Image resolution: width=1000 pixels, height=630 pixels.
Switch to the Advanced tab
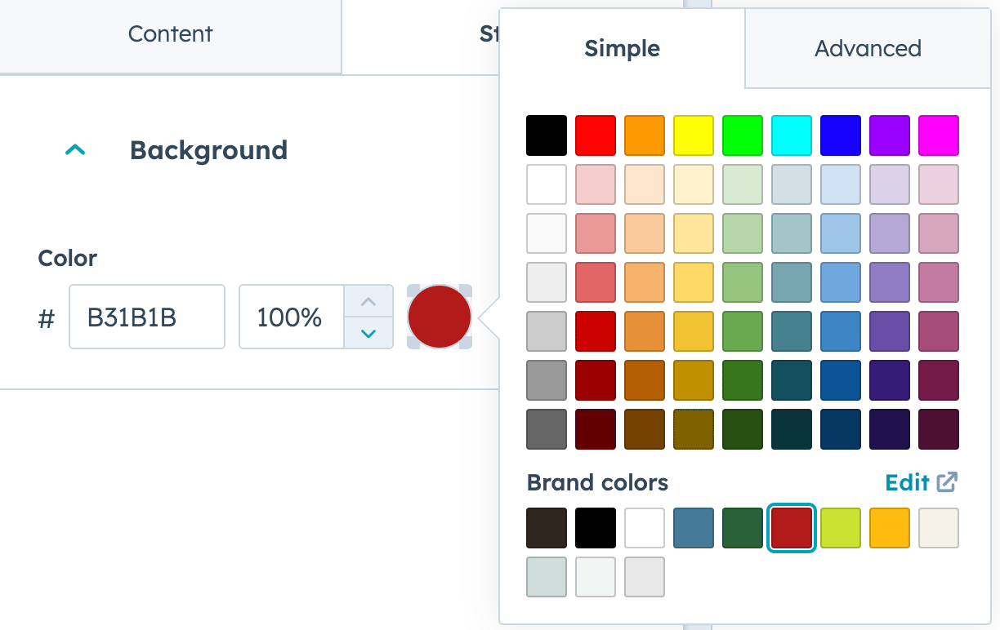(868, 48)
